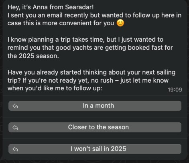
Task: Click the "Hey, it's Anna from Searadar!" greeting line
Action: pyautogui.click(x=51, y=7)
